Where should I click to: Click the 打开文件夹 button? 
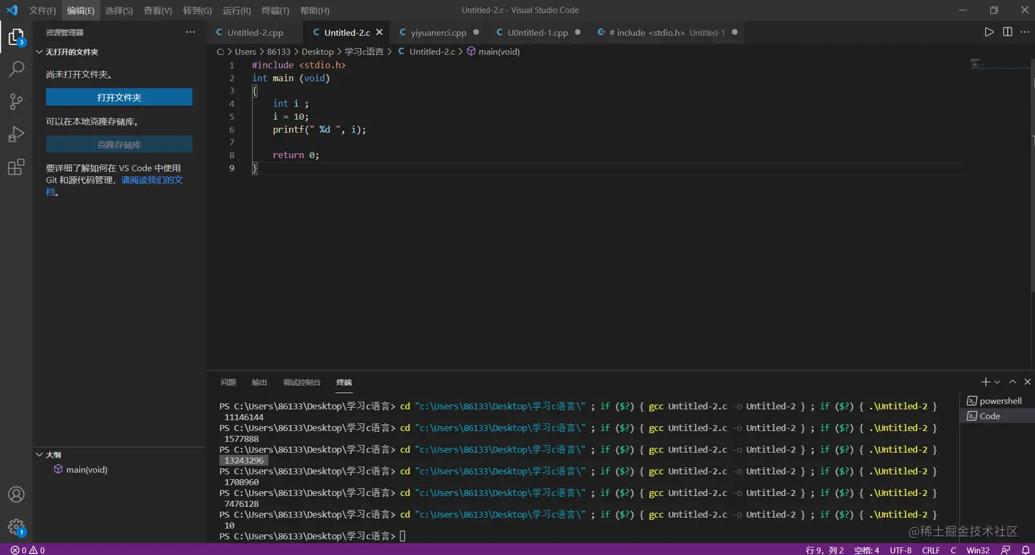[x=119, y=97]
